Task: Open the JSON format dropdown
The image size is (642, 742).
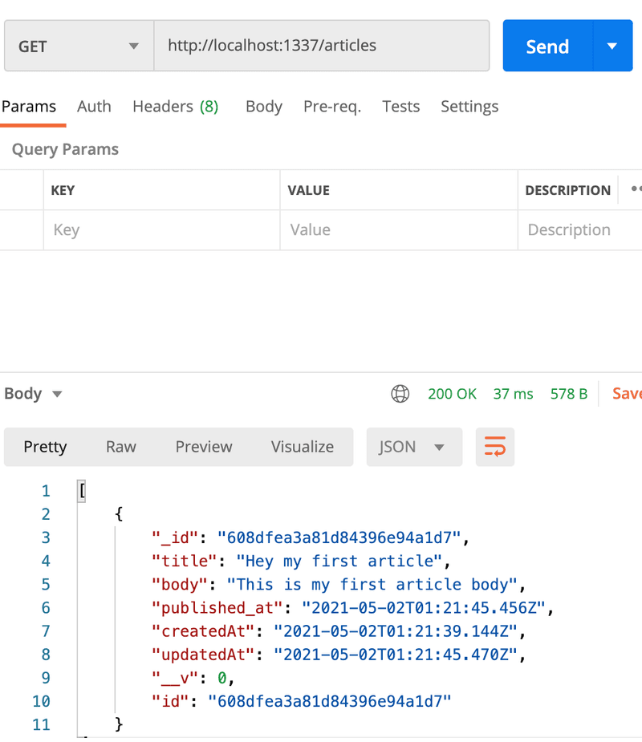Action: [x=414, y=447]
